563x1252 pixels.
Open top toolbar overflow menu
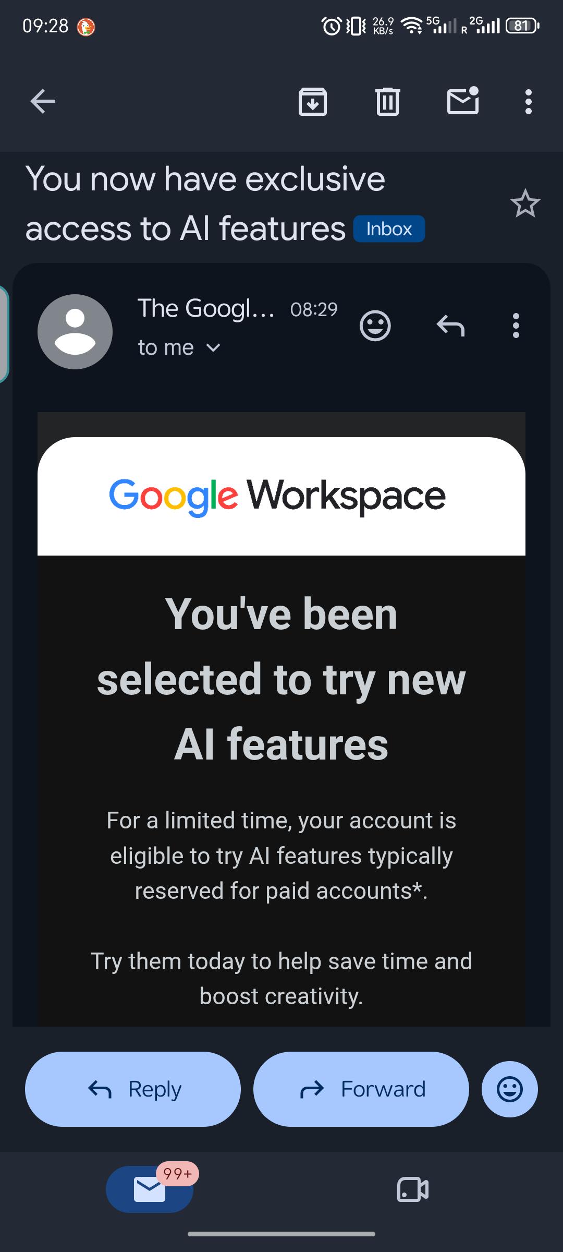point(529,102)
